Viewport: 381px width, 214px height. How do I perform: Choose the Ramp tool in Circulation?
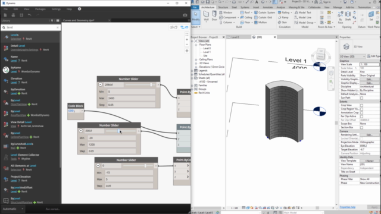(x=283, y=17)
